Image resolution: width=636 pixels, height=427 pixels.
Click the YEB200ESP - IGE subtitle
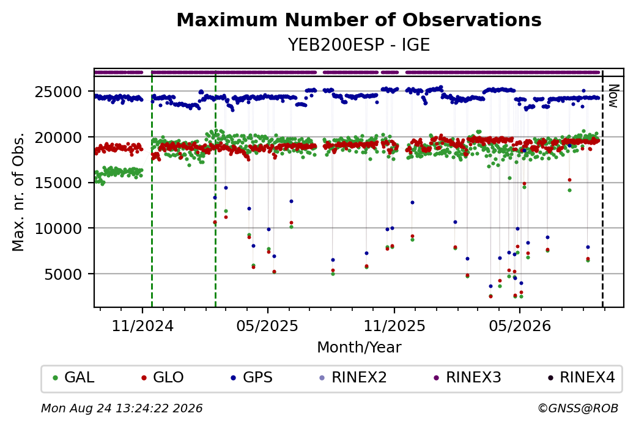359,45
